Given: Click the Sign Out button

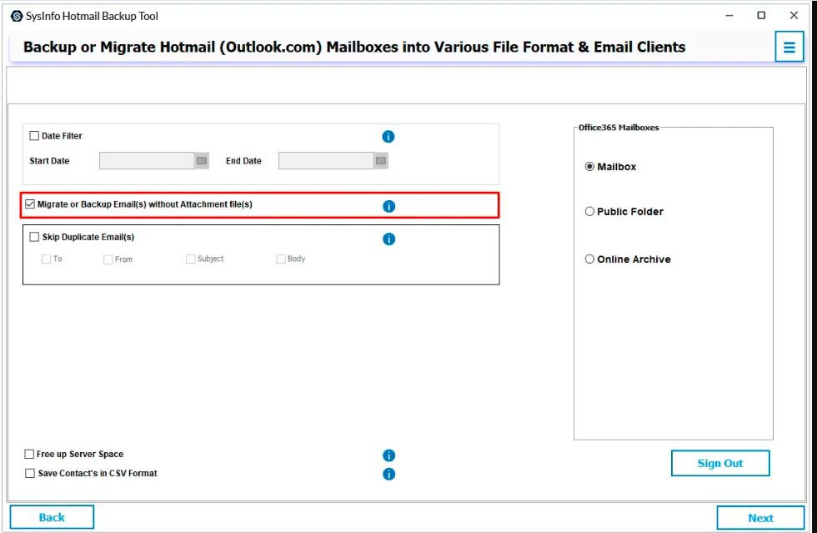Looking at the screenshot, I should (720, 463).
